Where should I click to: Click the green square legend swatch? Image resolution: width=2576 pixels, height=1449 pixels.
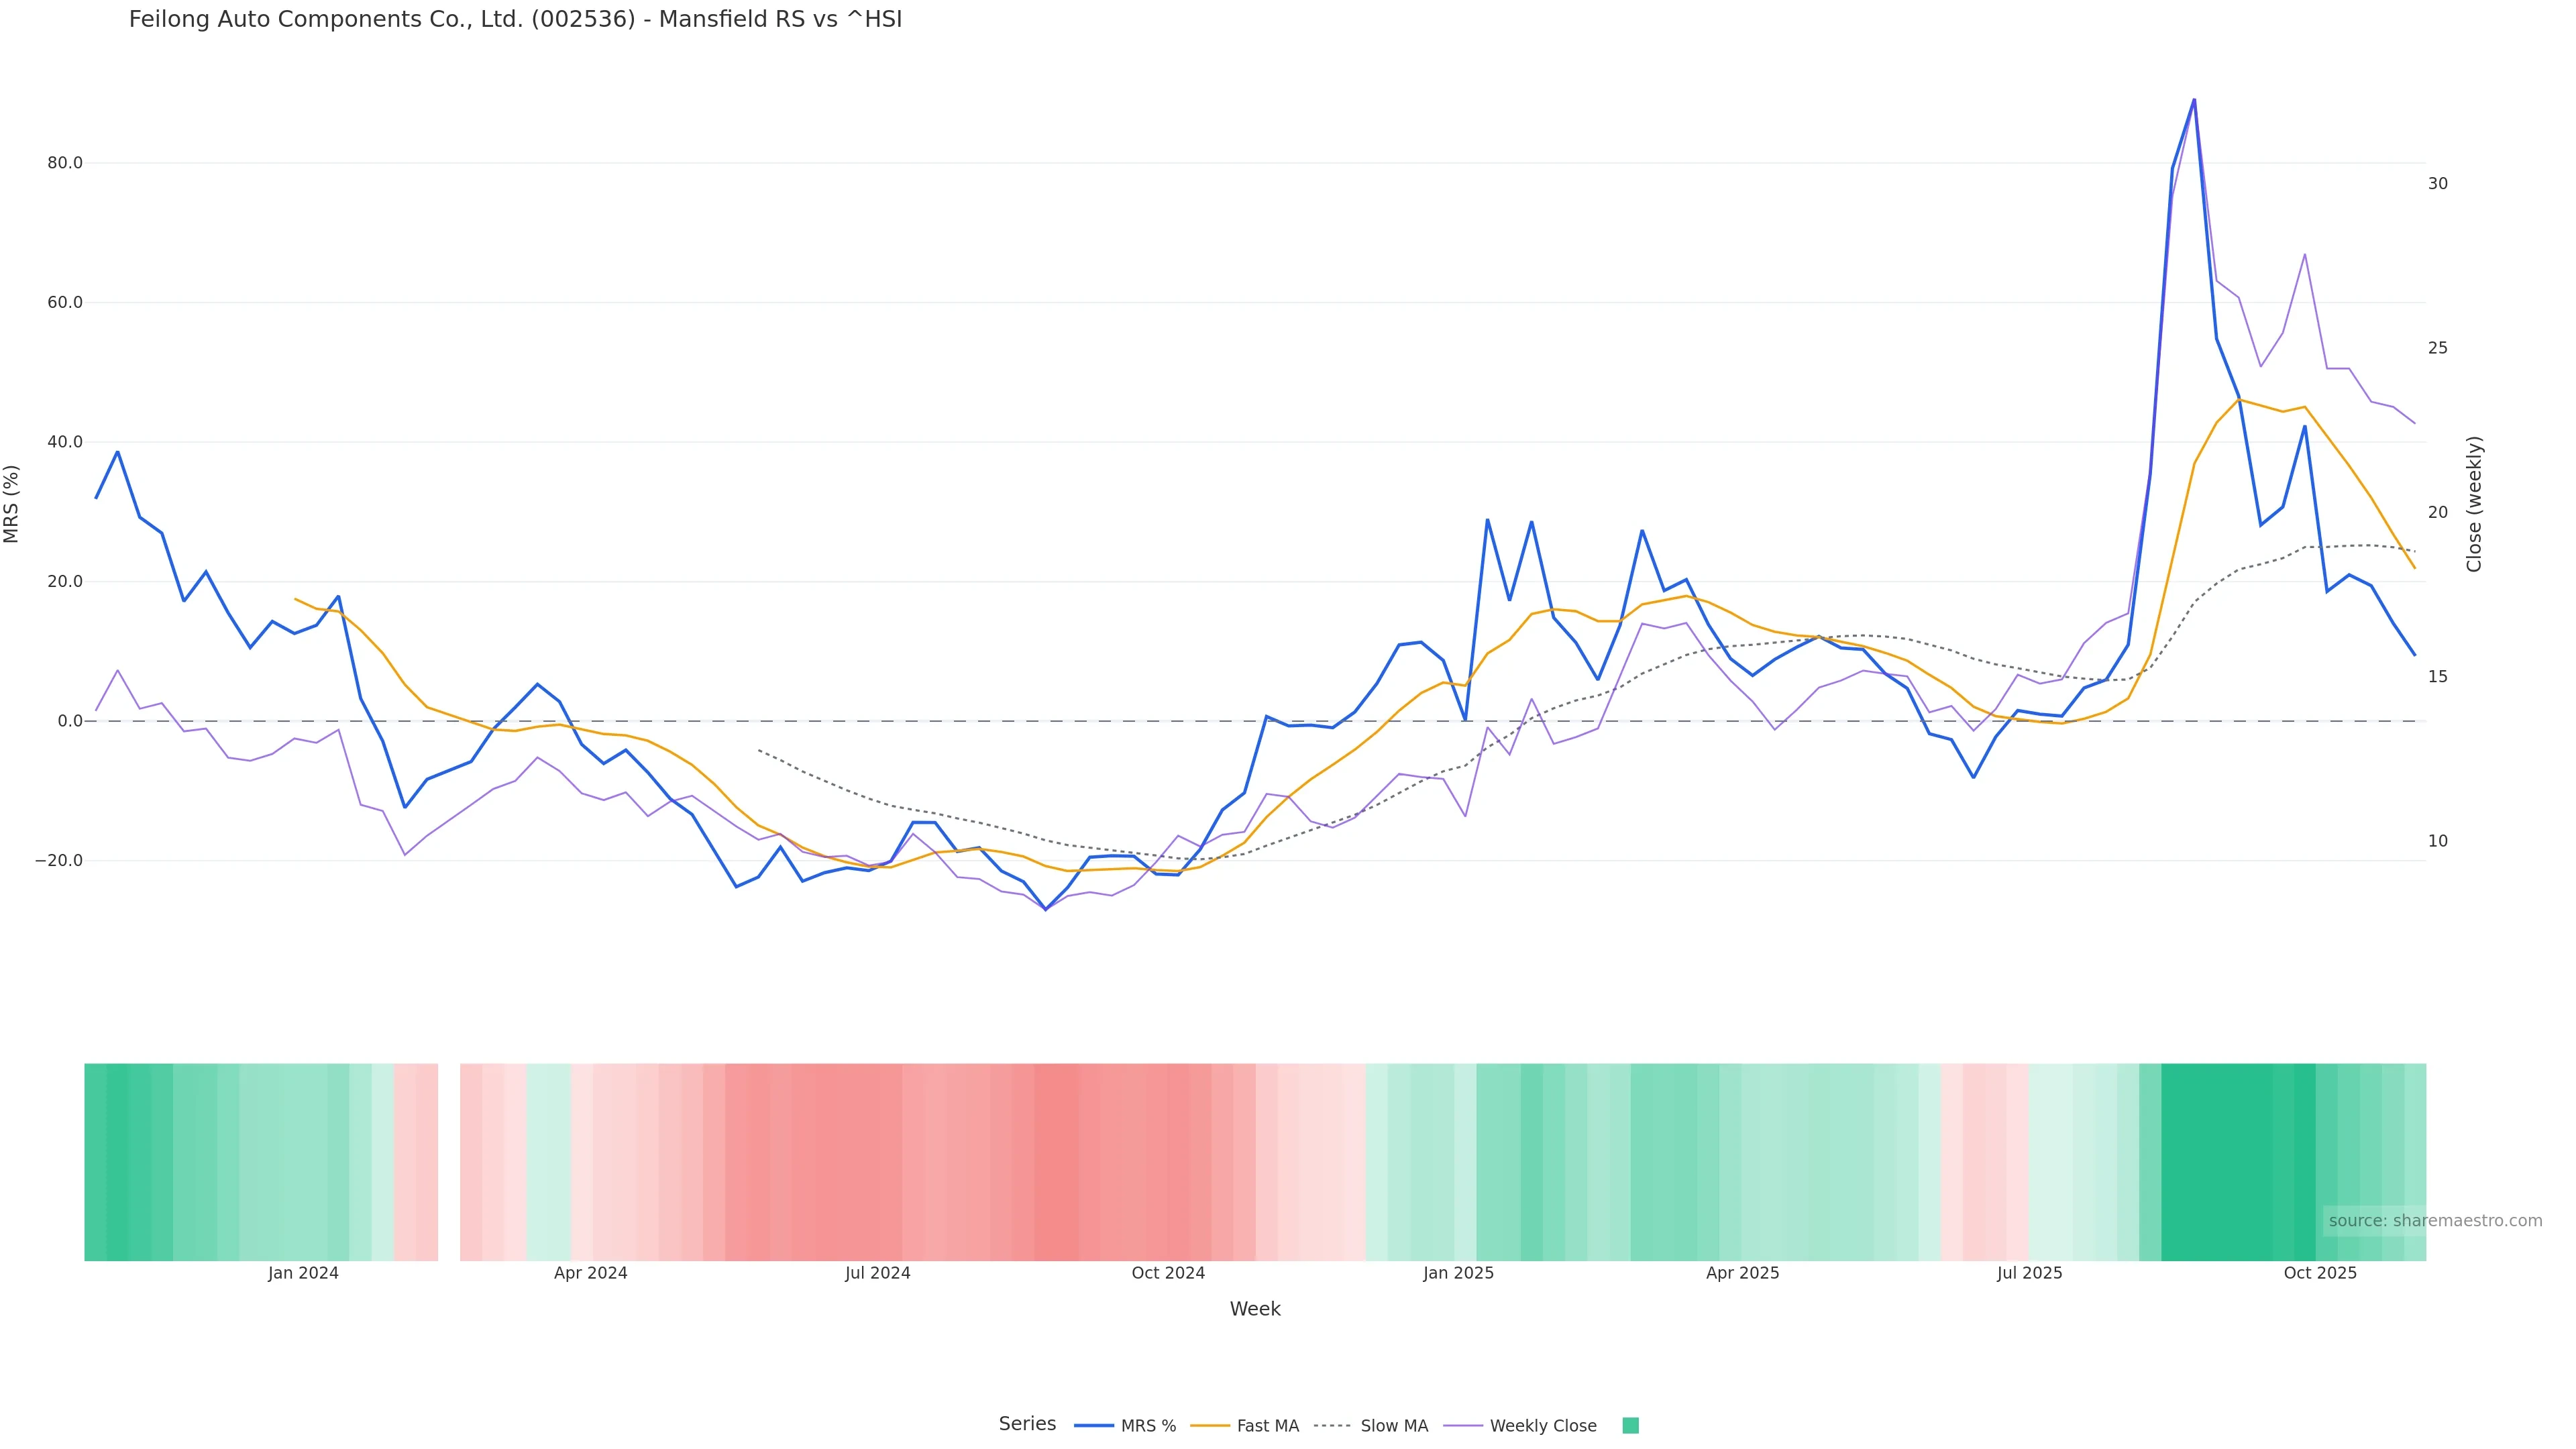[1630, 1426]
